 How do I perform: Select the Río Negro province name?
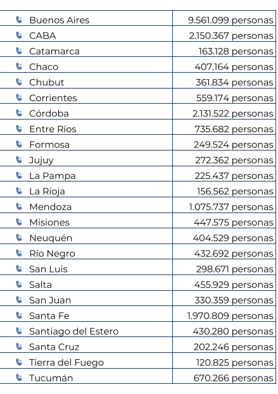(x=53, y=254)
